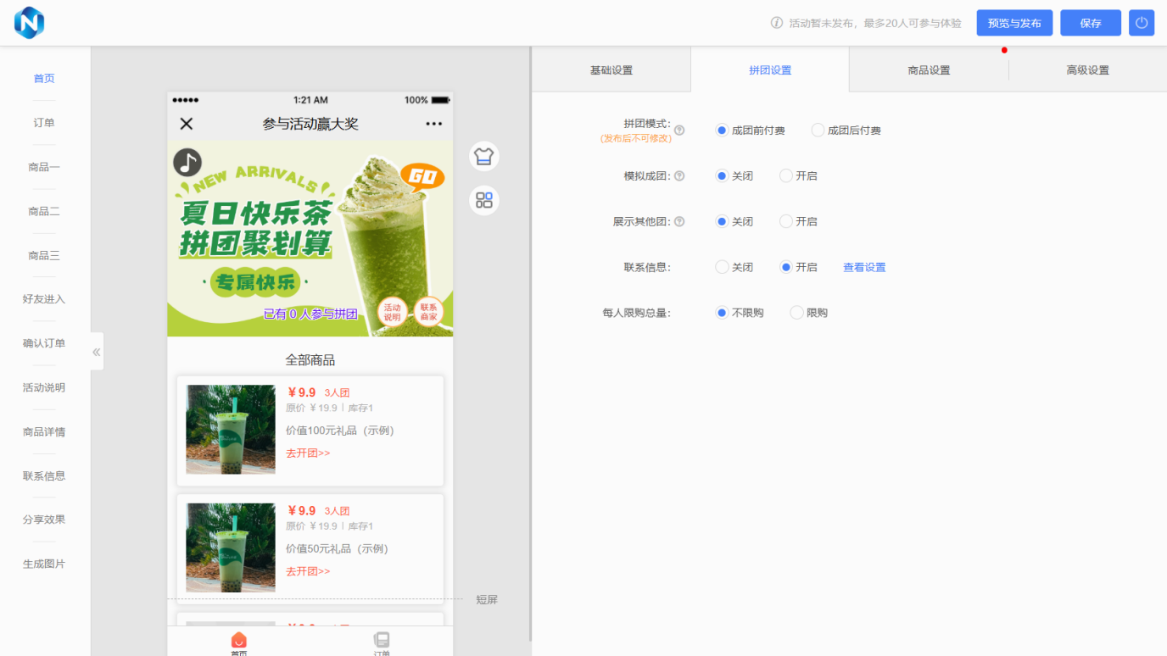1167x656 pixels.
Task: Open the three-dot menu in phone preview
Action: (x=433, y=124)
